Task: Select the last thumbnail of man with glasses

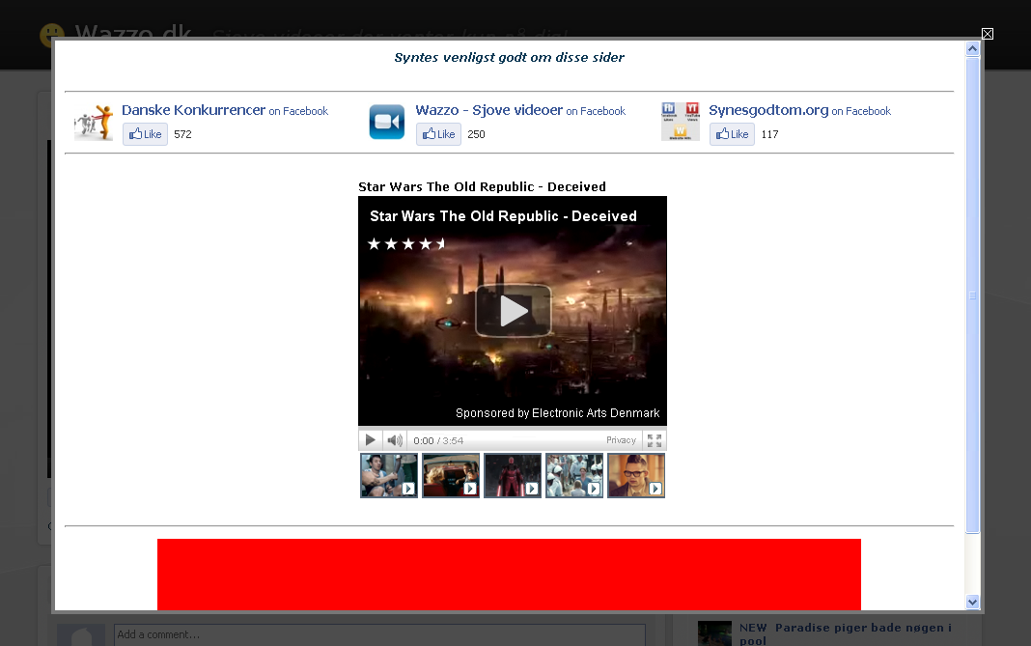Action: [636, 475]
